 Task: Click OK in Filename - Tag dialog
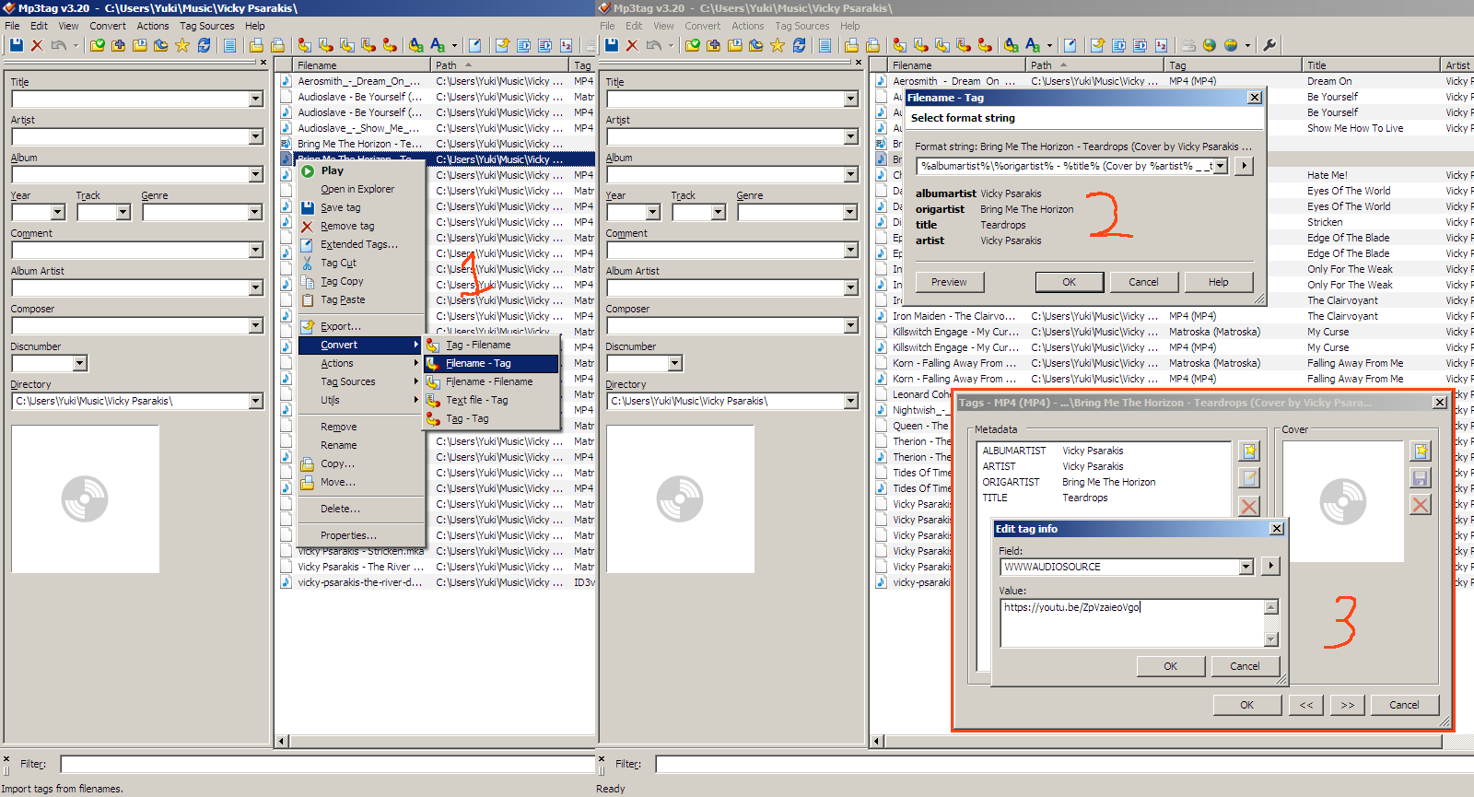click(1069, 282)
